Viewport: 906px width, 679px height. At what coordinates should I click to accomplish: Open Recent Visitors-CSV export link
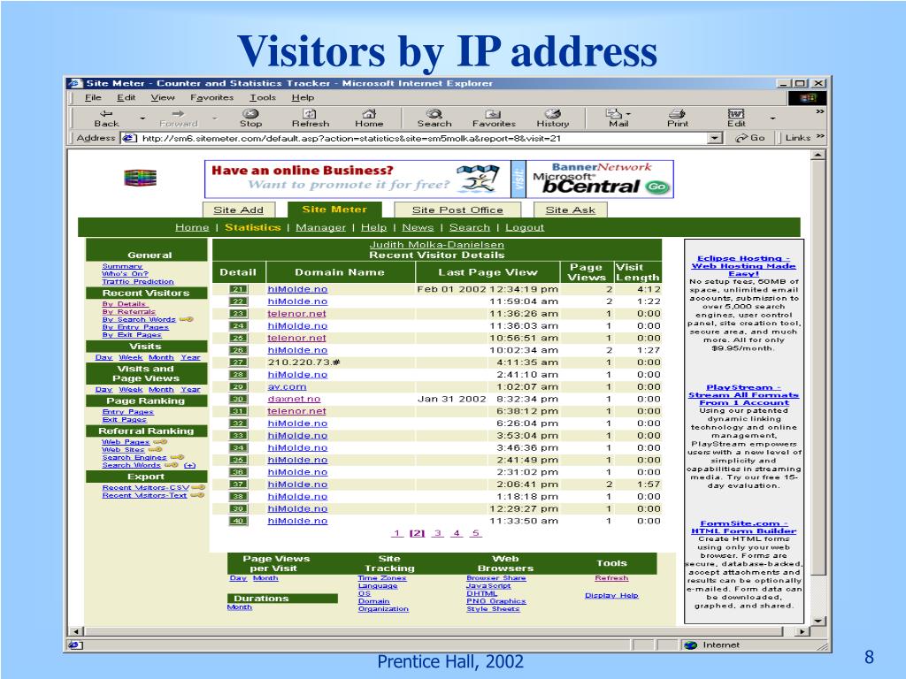(x=146, y=488)
